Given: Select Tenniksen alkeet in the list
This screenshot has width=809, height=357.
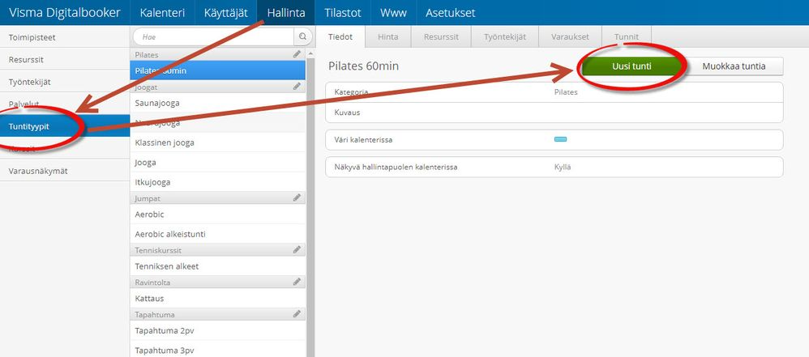Looking at the screenshot, I should coord(218,266).
